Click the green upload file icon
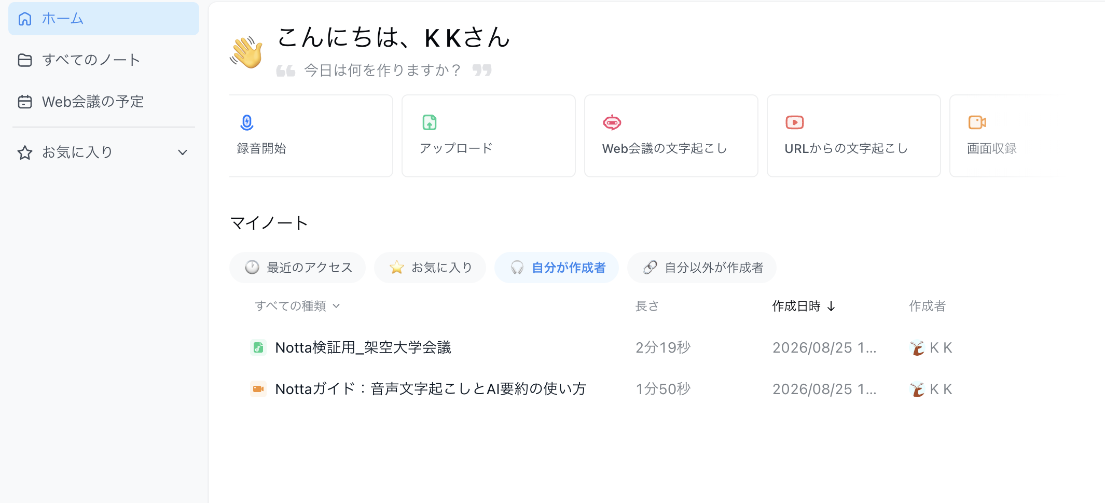1105x503 pixels. (430, 122)
